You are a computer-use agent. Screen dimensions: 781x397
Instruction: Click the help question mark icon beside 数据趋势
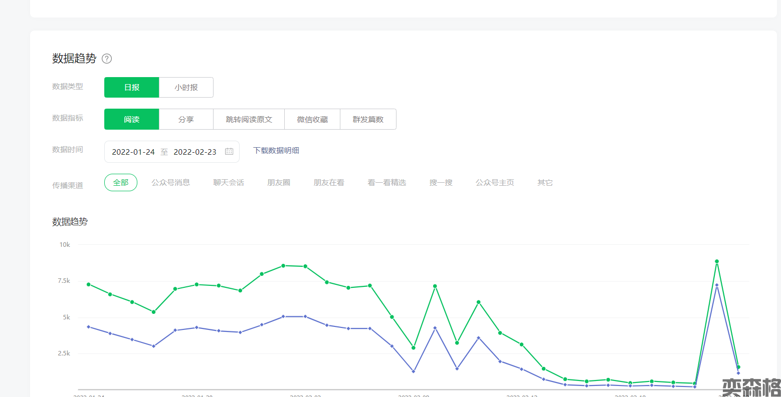pos(107,59)
